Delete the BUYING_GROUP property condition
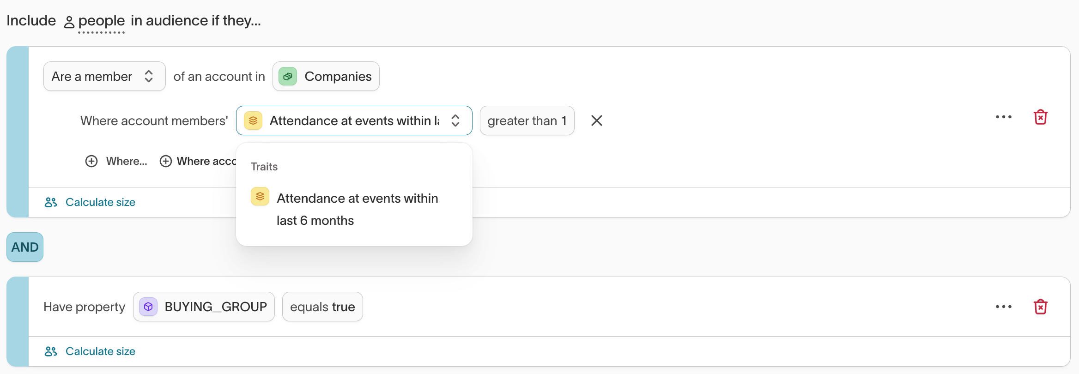1079x374 pixels. [x=1040, y=307]
